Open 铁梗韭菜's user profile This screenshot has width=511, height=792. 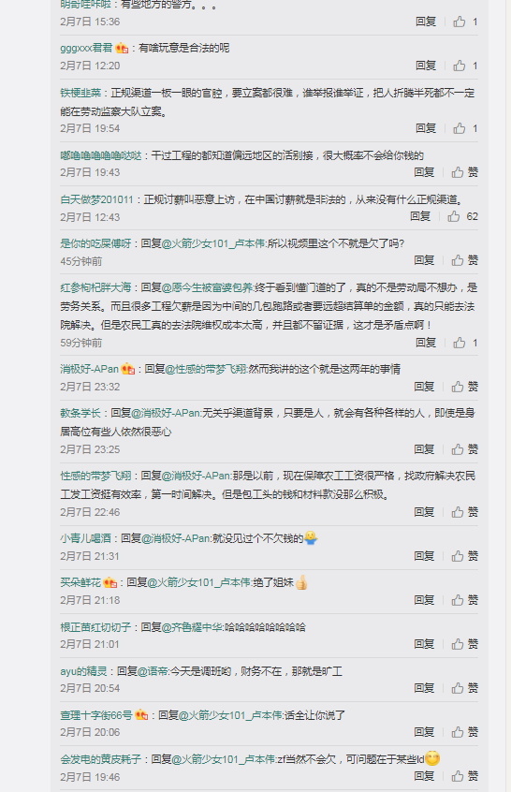click(x=80, y=93)
